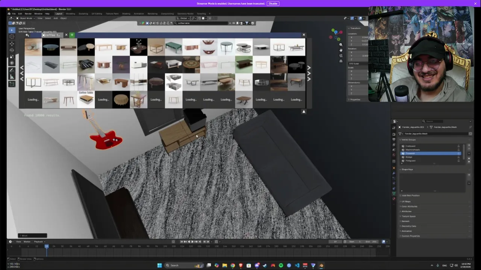Enable Add Rest Position checkbox
481x270 pixels.
[x=401, y=195]
